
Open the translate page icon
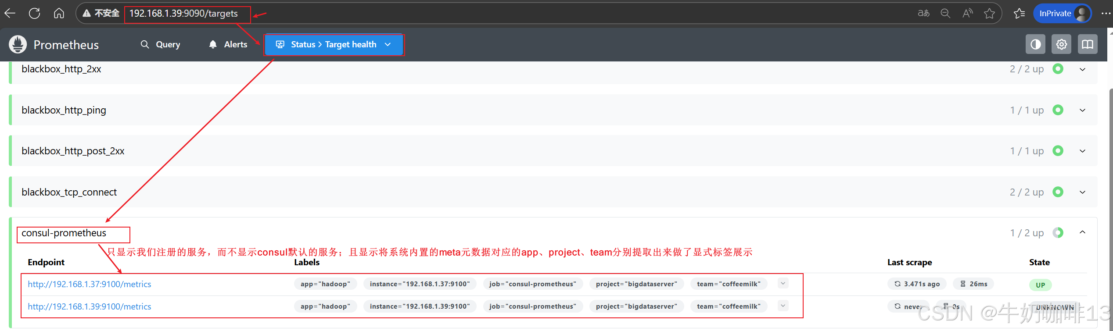point(924,13)
